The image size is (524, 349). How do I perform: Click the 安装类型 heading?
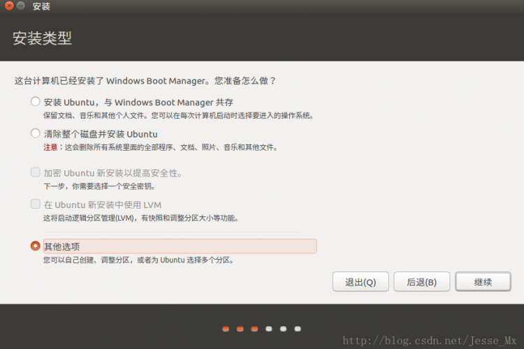coord(42,38)
